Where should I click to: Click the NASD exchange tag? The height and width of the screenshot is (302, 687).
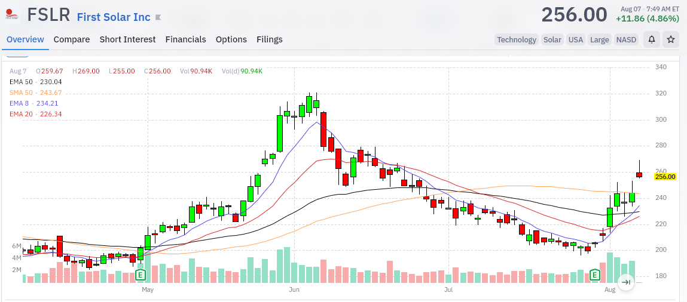pos(626,40)
